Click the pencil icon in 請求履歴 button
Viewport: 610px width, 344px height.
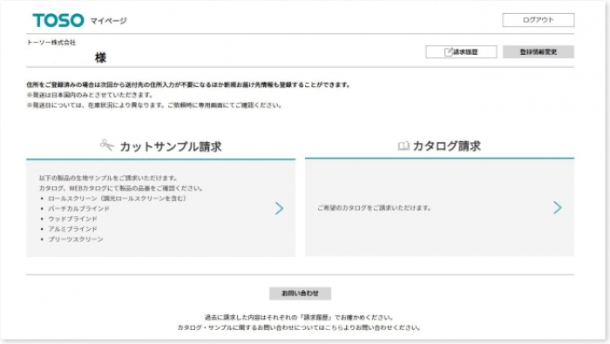pos(449,51)
